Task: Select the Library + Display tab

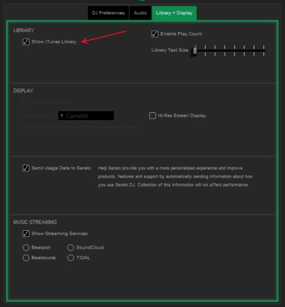Action: click(174, 13)
